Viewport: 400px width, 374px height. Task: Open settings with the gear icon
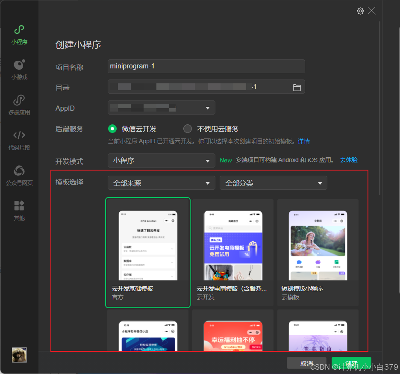[360, 11]
